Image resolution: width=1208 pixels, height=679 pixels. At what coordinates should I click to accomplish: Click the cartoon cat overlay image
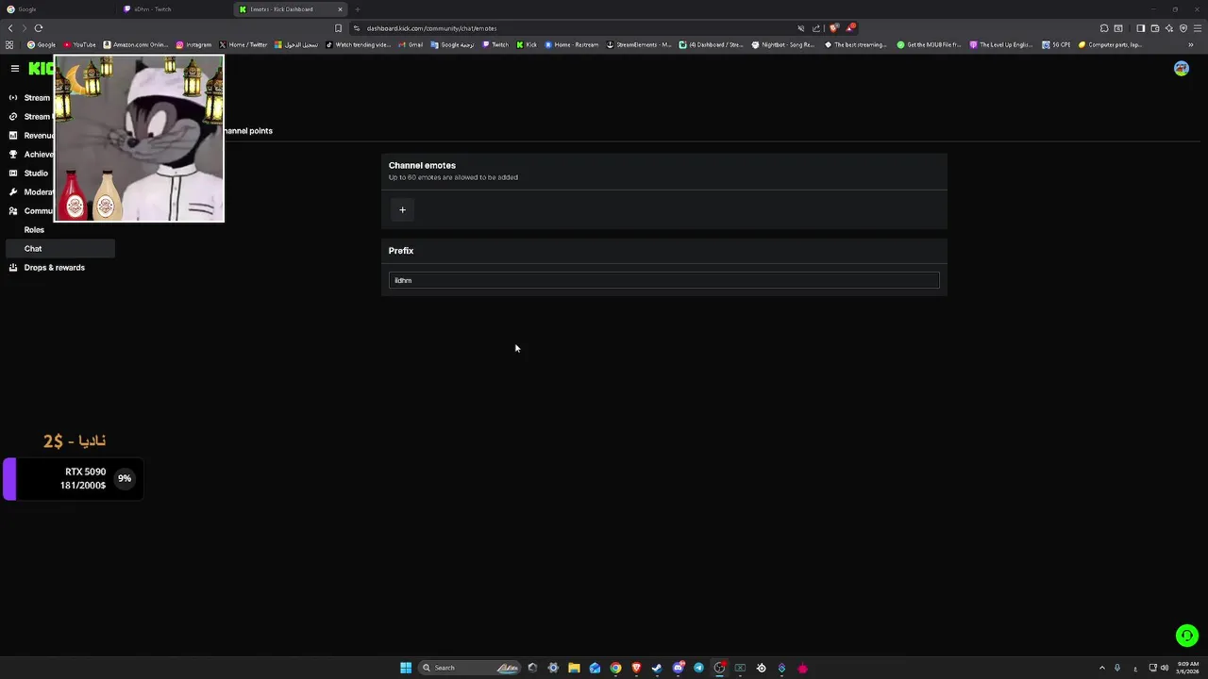point(140,139)
